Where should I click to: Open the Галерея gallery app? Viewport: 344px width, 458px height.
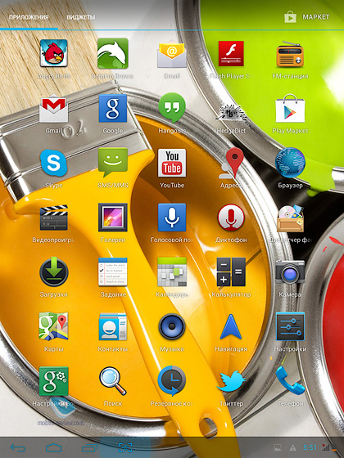click(113, 218)
